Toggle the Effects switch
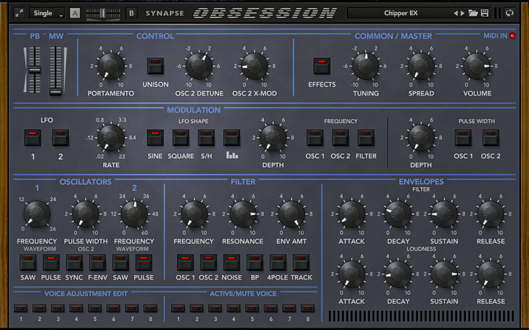The image size is (529, 330). 322,65
